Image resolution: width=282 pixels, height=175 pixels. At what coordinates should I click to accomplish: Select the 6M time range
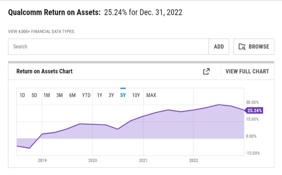(72, 95)
